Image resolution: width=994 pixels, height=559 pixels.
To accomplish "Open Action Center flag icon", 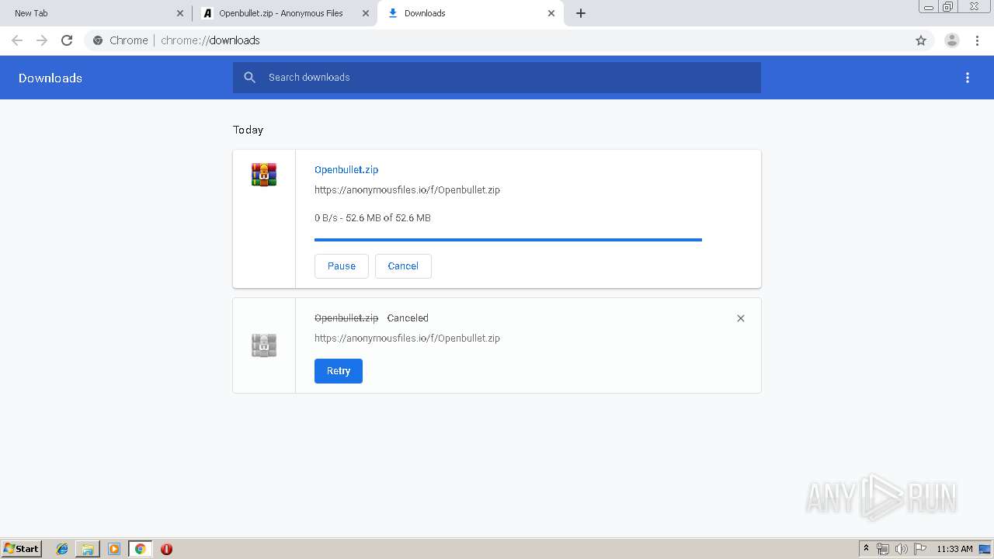I will pos(920,549).
